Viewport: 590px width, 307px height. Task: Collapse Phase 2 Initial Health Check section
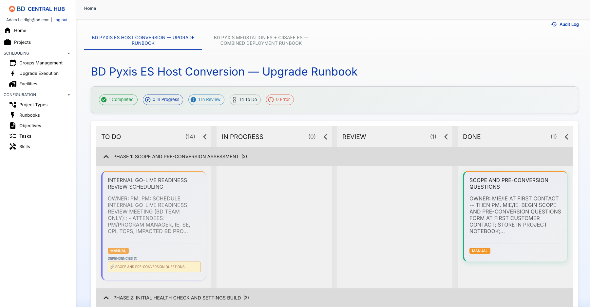point(106,298)
